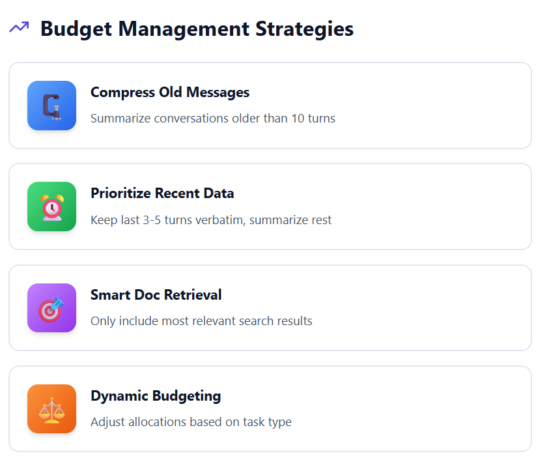The width and height of the screenshot is (538, 458).
Task: Click the orange balance scale icon
Action: point(51,408)
